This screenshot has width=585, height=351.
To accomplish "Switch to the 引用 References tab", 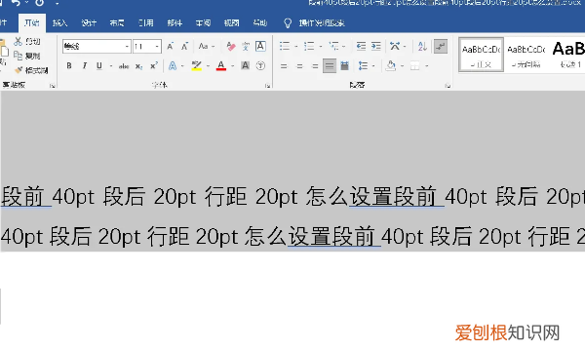I will point(145,23).
